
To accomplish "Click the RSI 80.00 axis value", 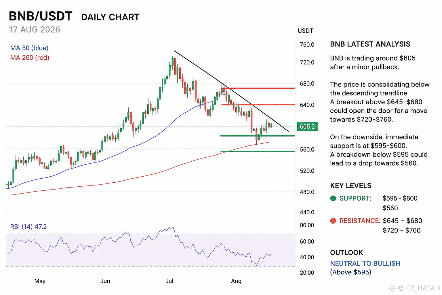I will [307, 225].
